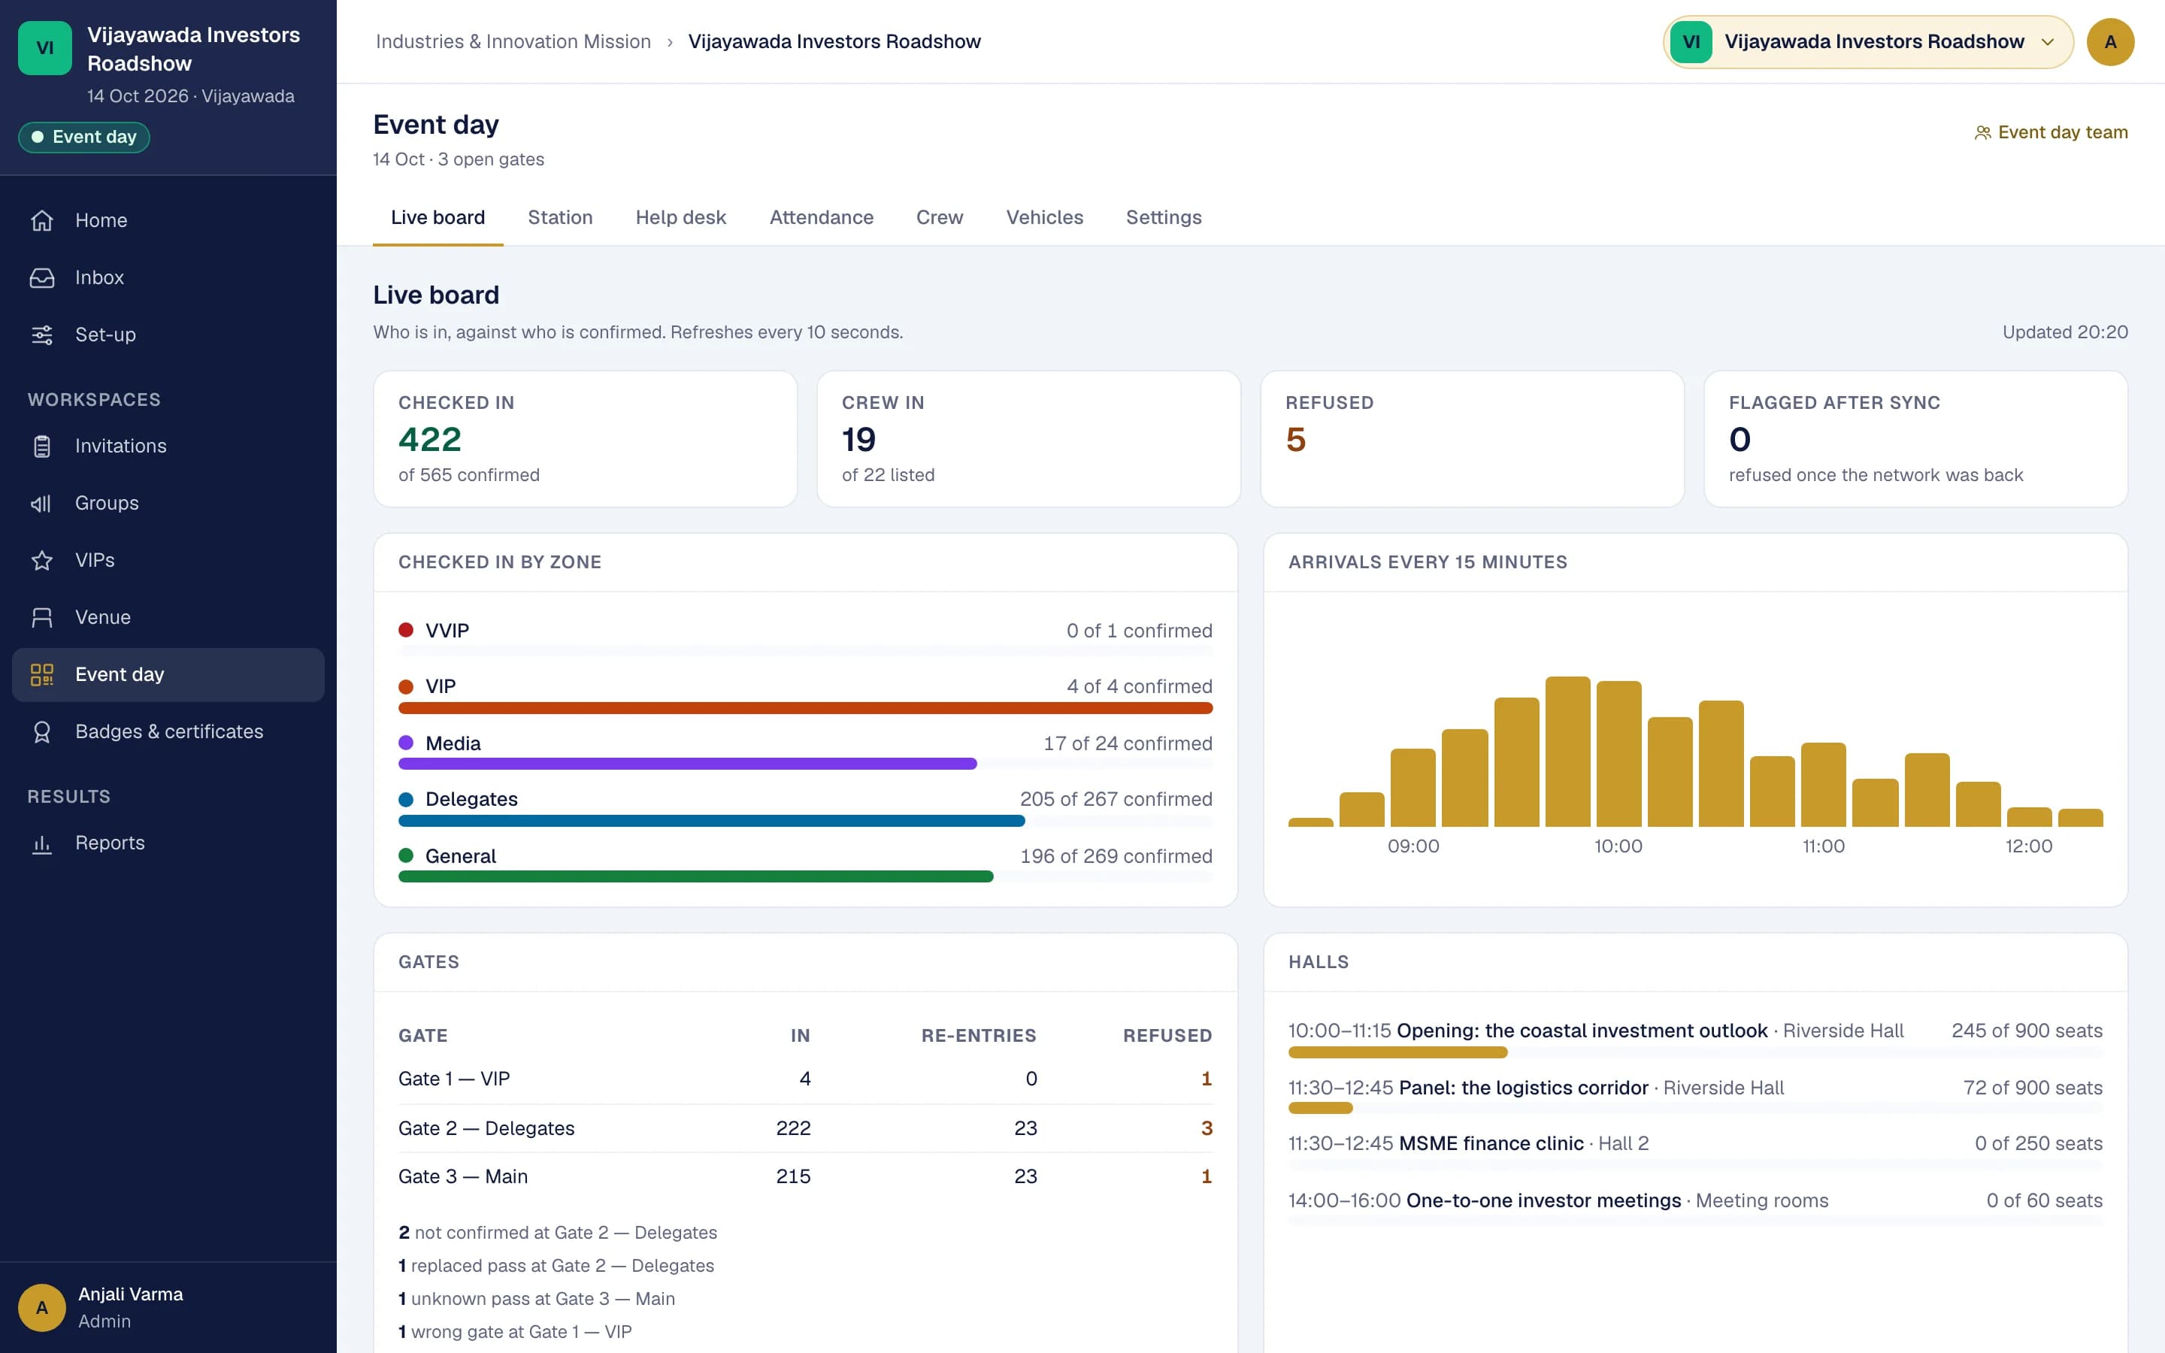Click the Refused 5 card value
The height and width of the screenshot is (1353, 2165).
[1295, 440]
